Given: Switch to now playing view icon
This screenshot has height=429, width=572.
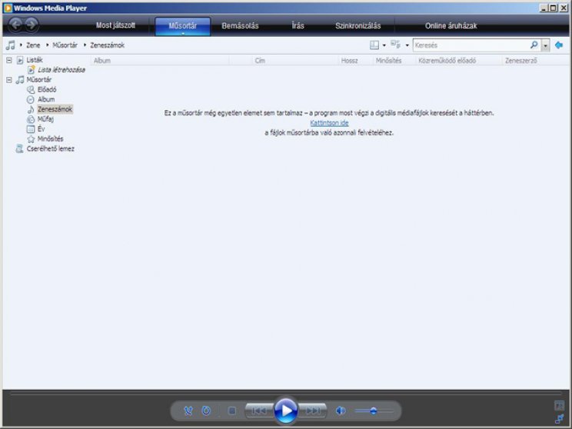Looking at the screenshot, I should pos(559,406).
